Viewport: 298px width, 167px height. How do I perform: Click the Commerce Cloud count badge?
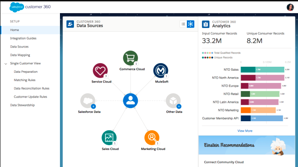pyautogui.click(x=136, y=64)
